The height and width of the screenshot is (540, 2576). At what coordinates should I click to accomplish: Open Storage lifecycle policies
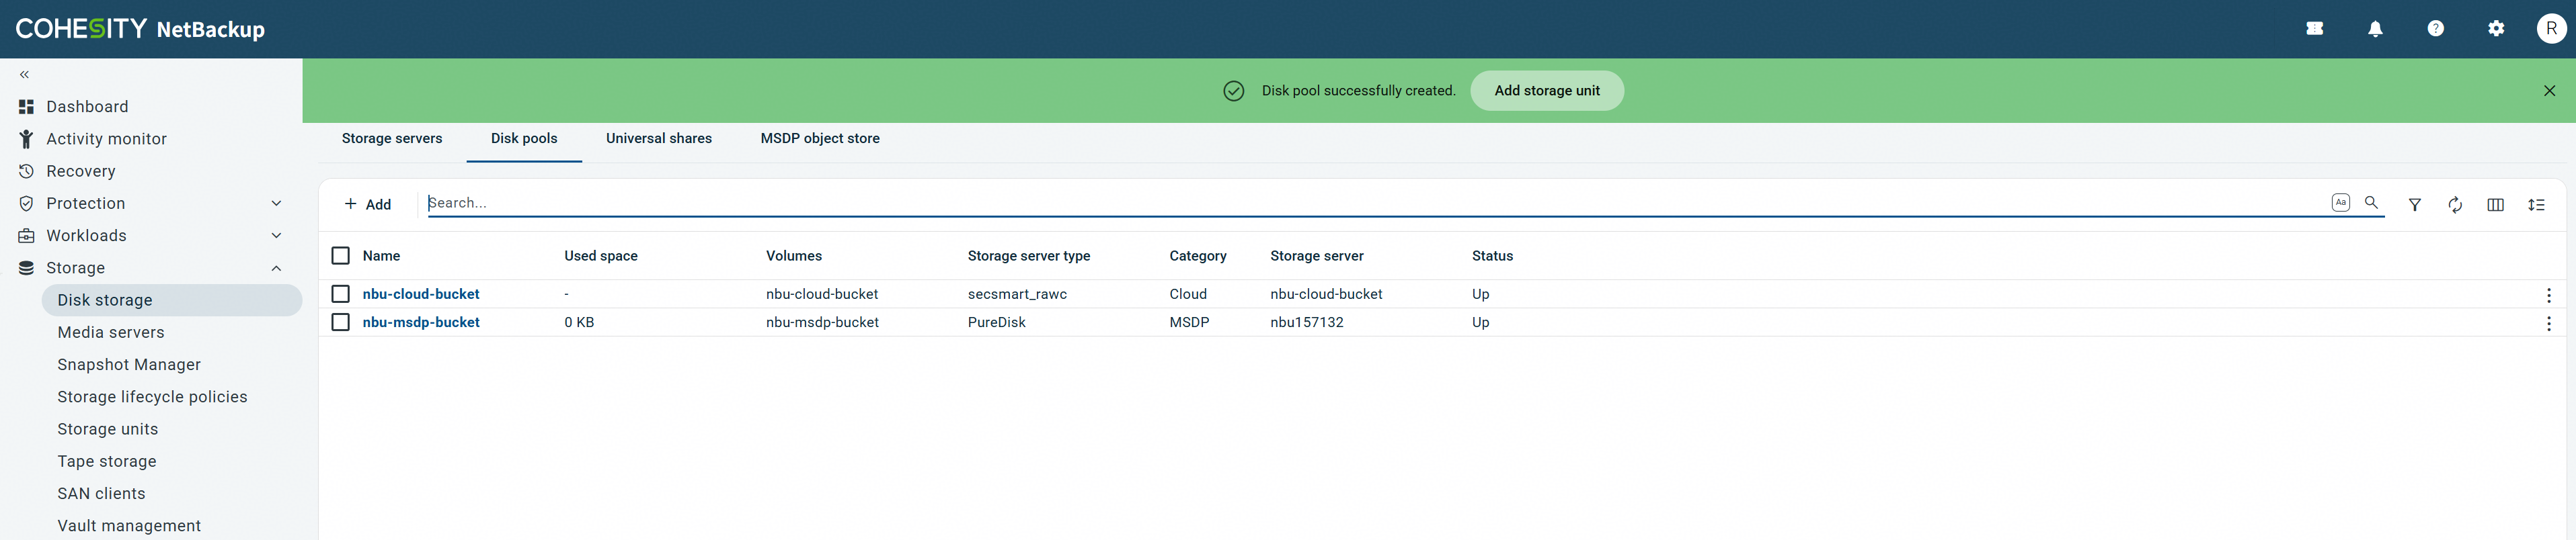(x=152, y=396)
